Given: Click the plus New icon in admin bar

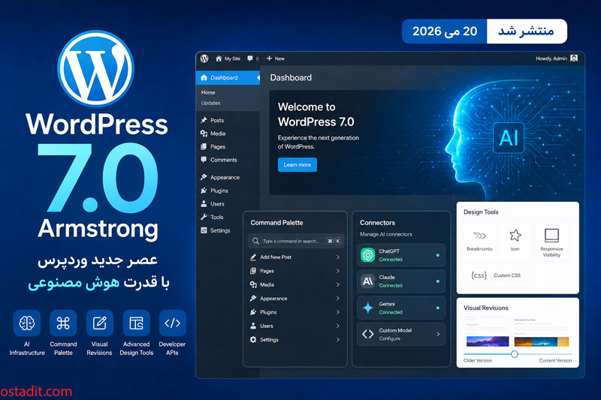Looking at the screenshot, I should tap(269, 59).
